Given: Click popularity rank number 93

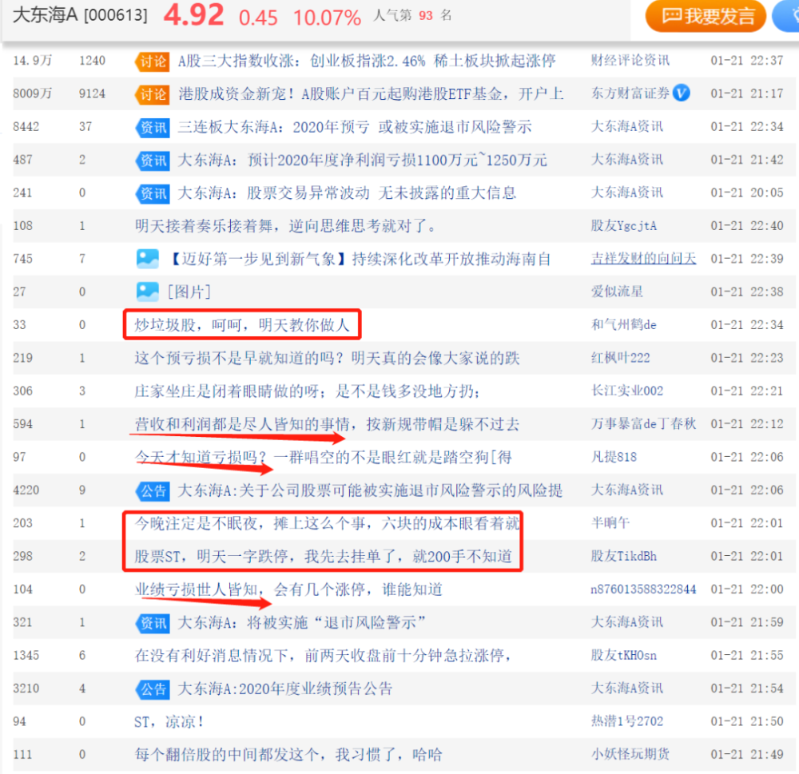Looking at the screenshot, I should click(426, 16).
